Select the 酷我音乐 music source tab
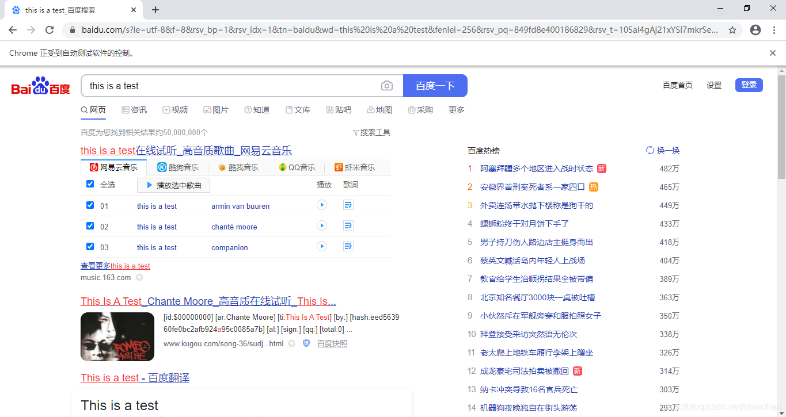Viewport: 786px width, 417px height. click(x=238, y=167)
